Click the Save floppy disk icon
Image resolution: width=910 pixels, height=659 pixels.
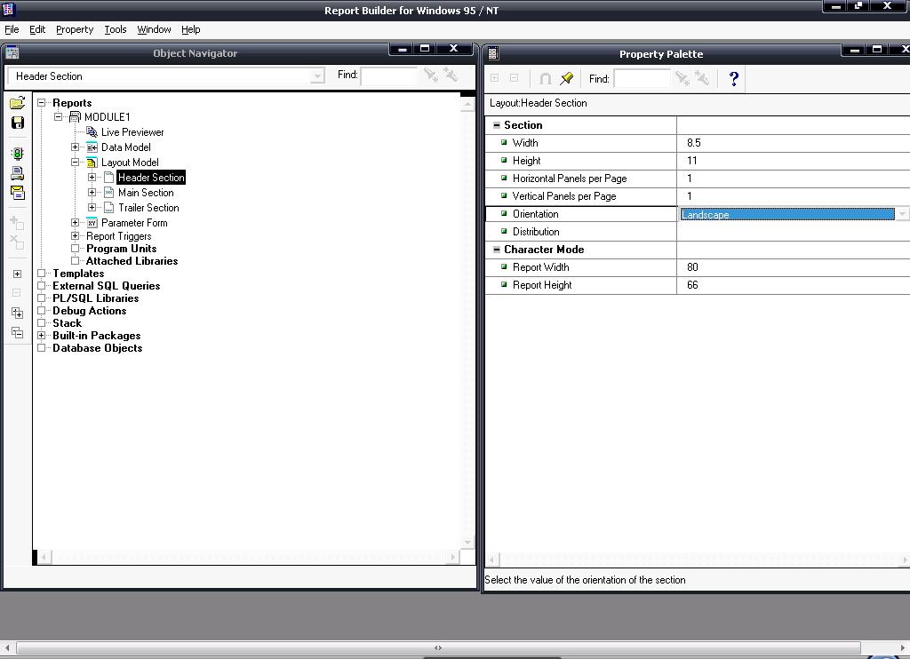click(x=17, y=123)
